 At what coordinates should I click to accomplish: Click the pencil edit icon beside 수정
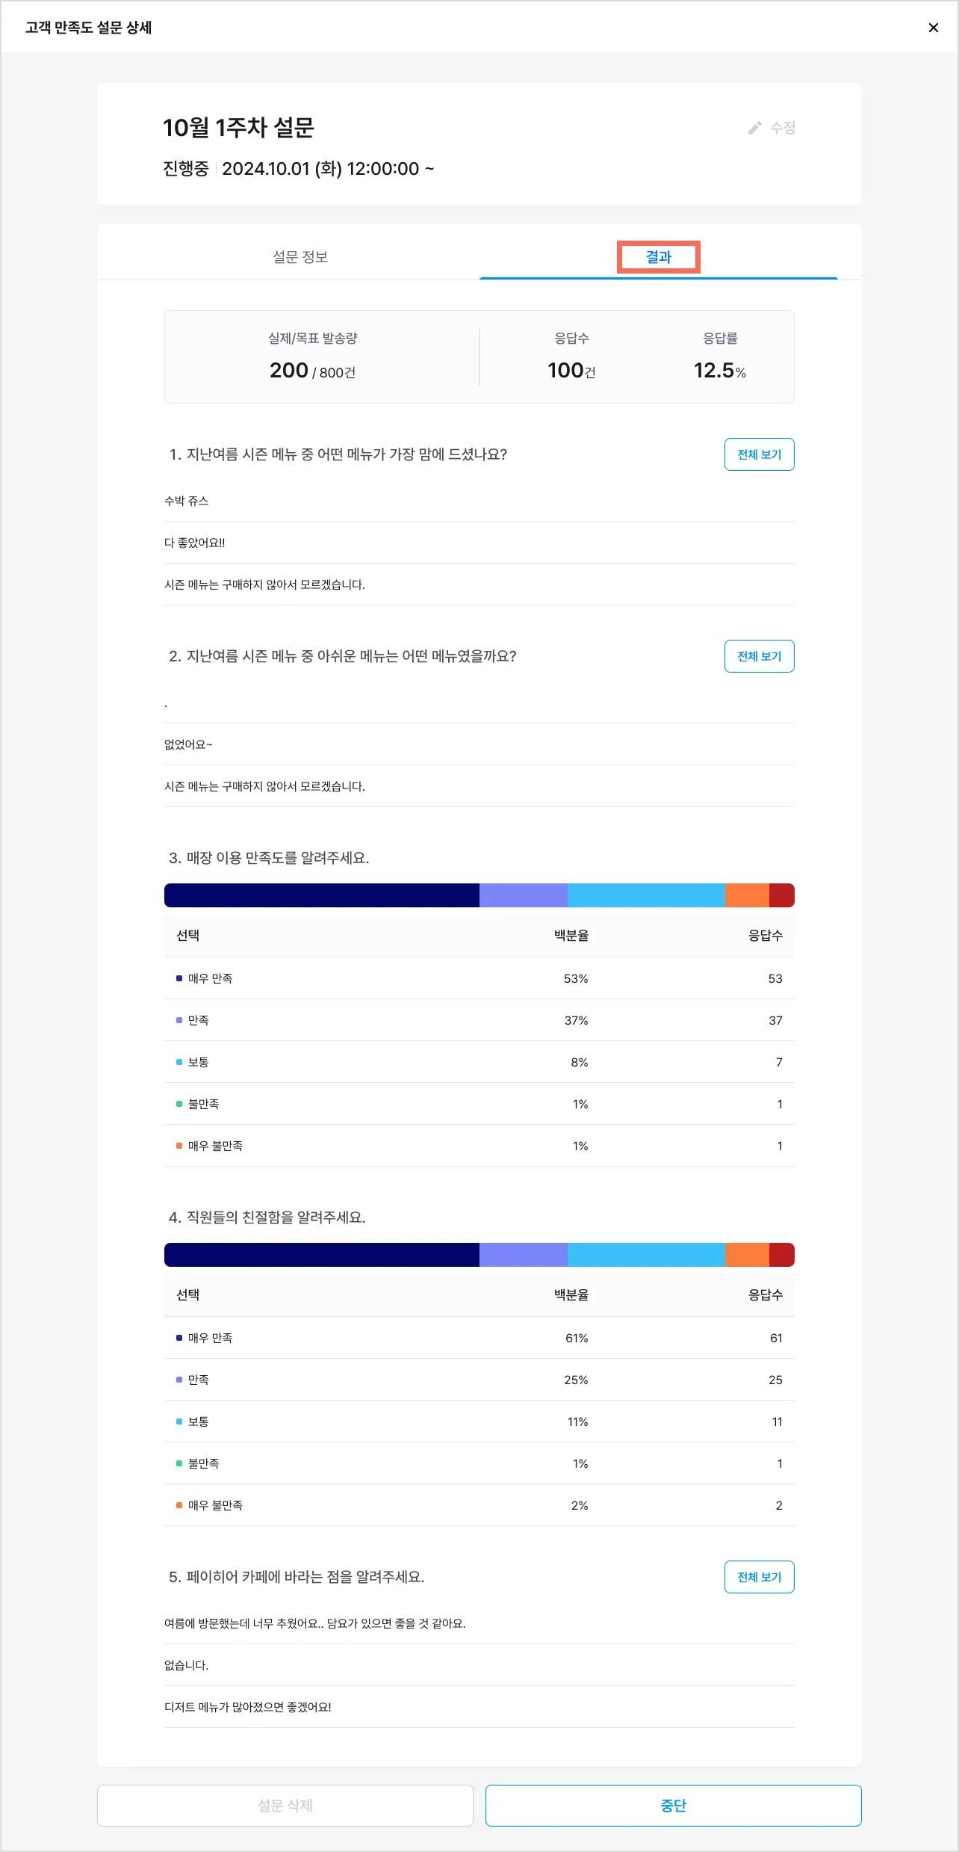click(755, 128)
